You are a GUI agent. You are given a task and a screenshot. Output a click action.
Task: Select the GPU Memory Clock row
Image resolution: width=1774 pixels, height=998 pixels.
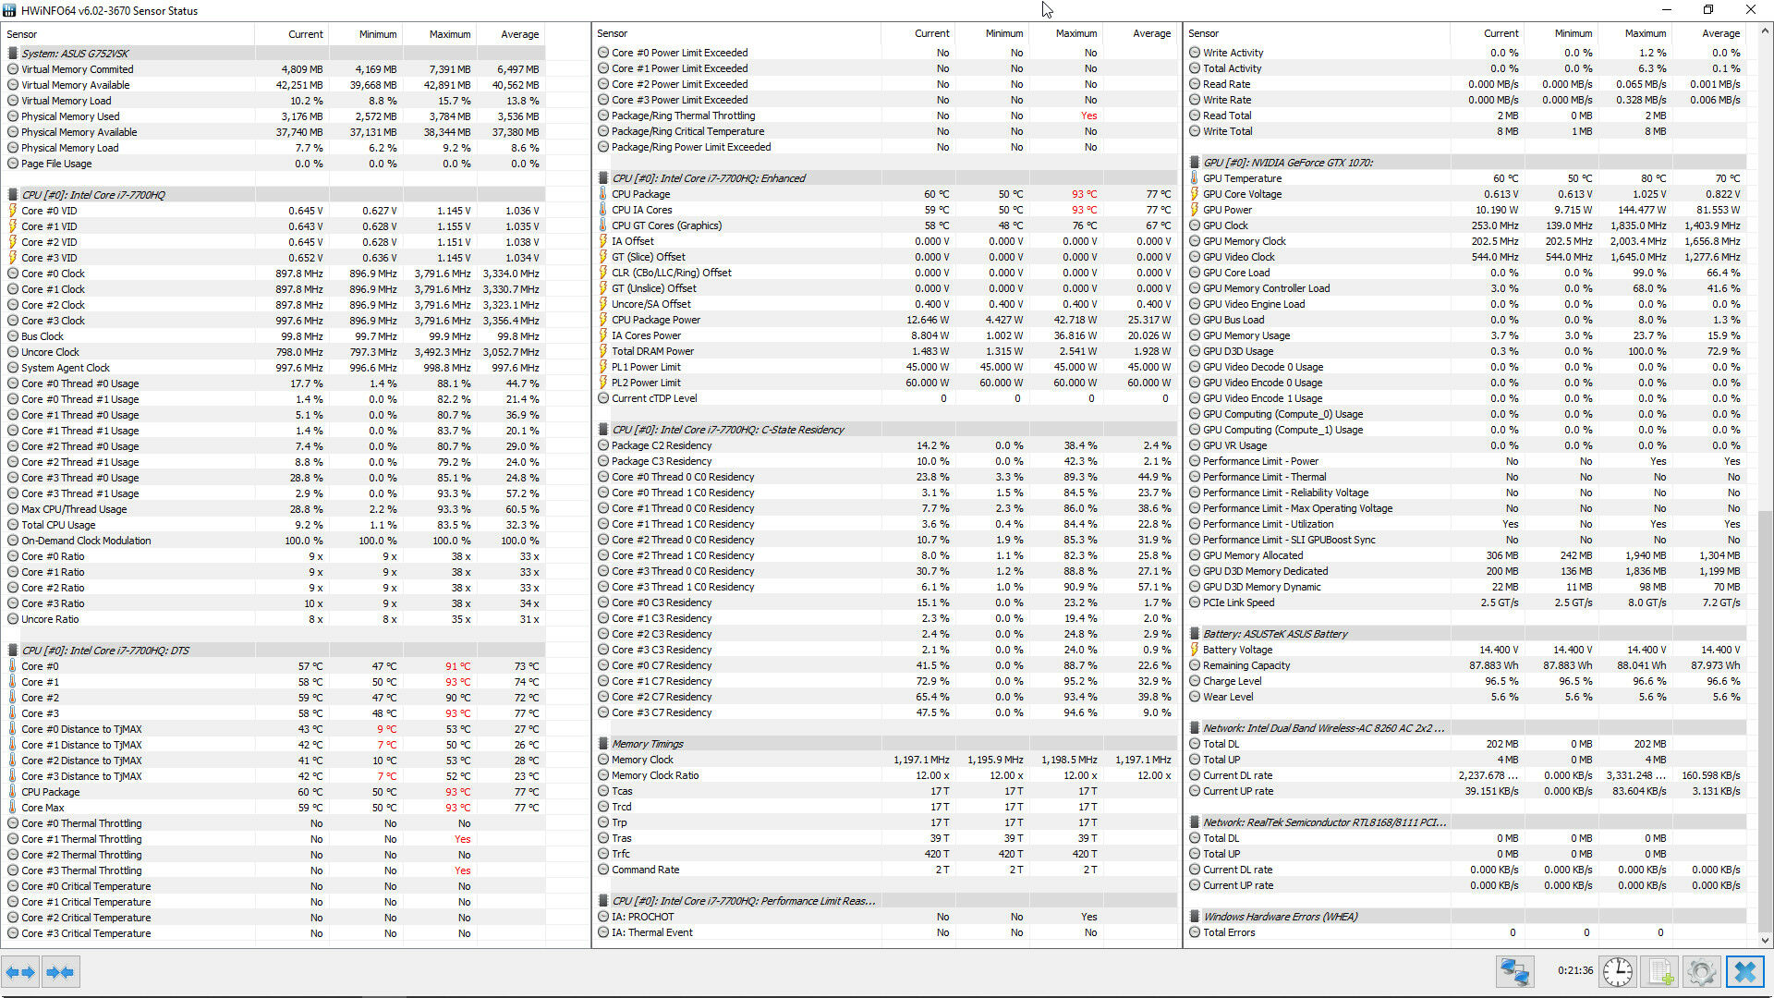coord(1467,241)
